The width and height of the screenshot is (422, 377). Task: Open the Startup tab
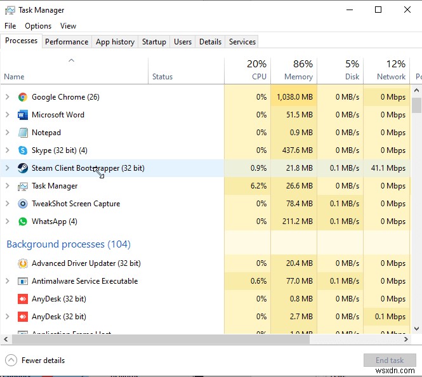[x=154, y=42]
